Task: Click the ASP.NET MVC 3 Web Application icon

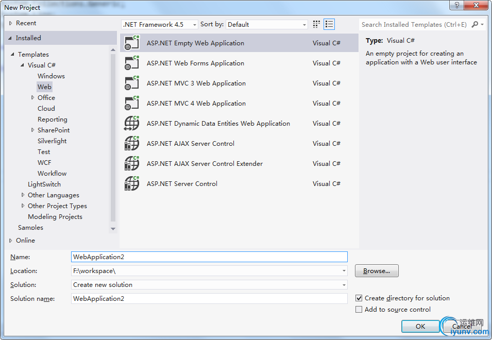Action: coord(132,83)
